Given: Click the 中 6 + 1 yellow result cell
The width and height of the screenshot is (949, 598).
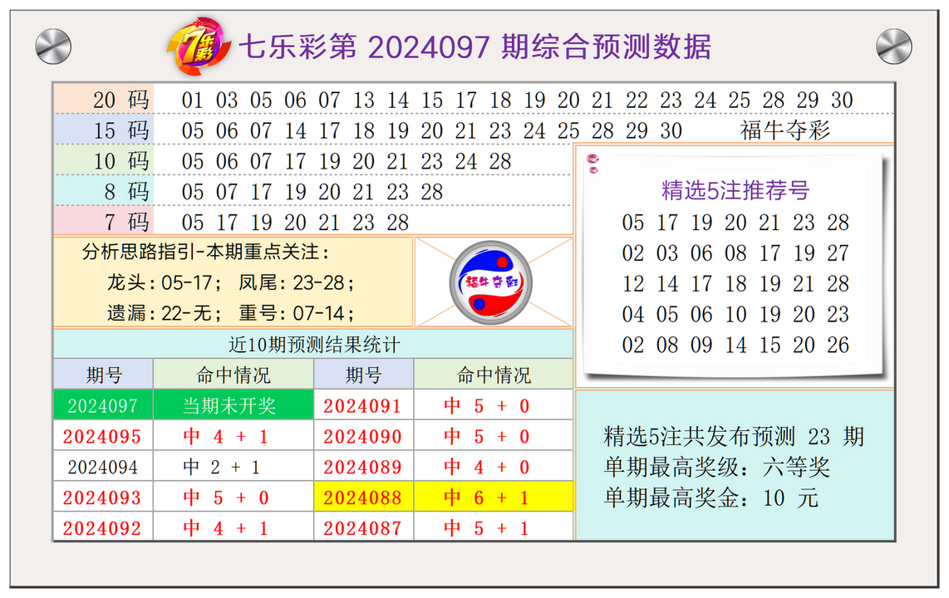Looking at the screenshot, I should (x=494, y=498).
